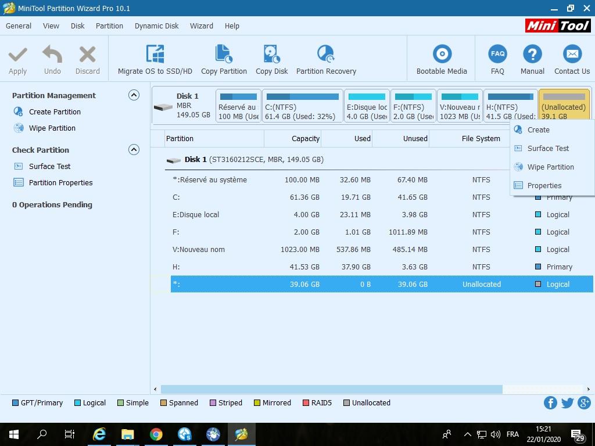Image resolution: width=595 pixels, height=446 pixels.
Task: Select the F:(NTFS) disk map block
Action: 413,106
